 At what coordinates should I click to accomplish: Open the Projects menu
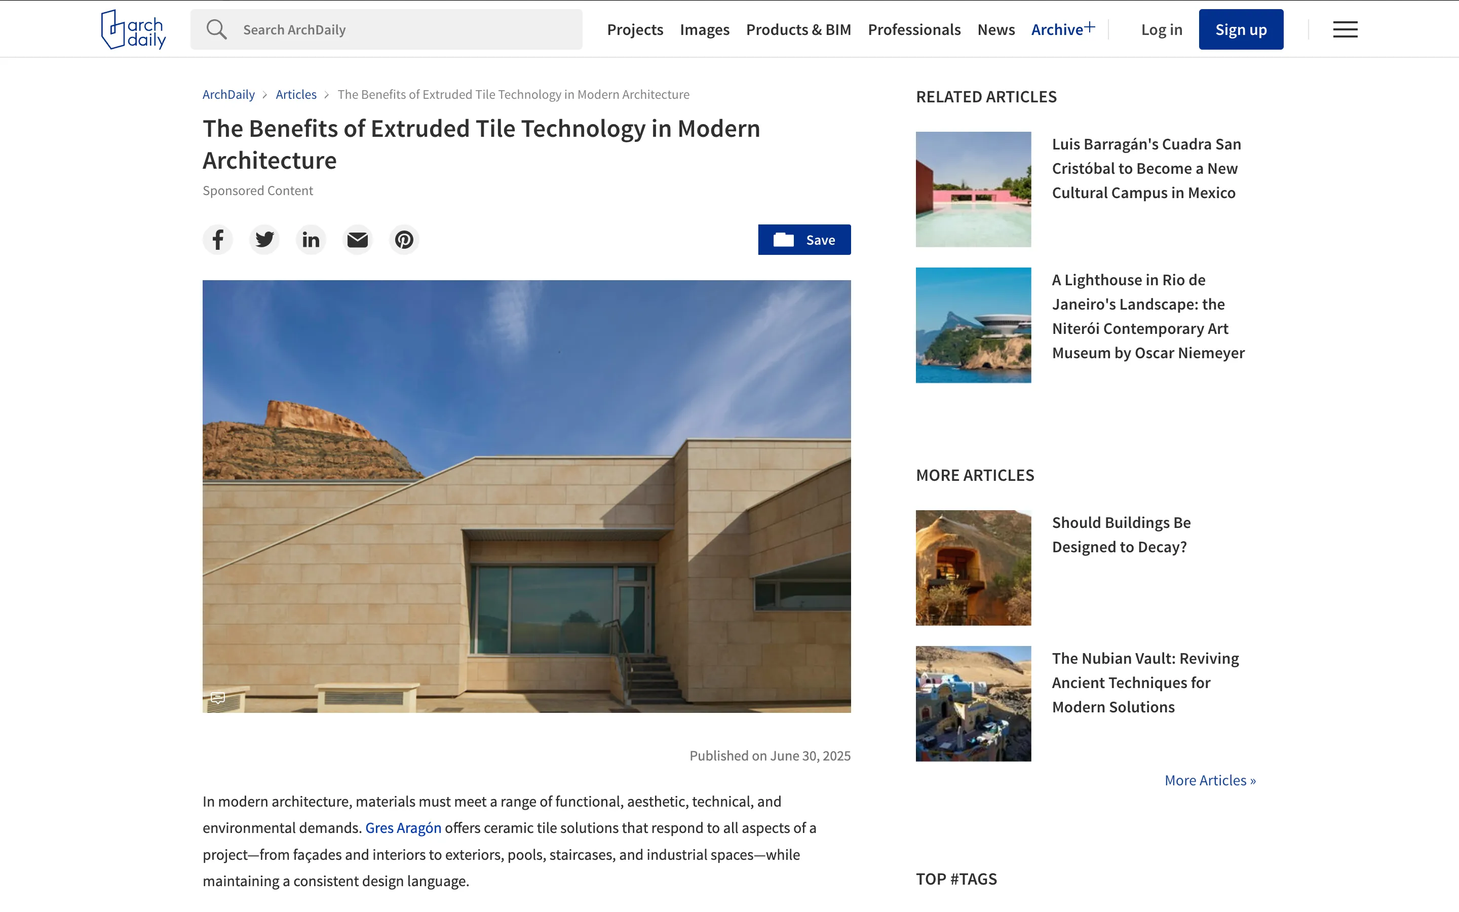(x=635, y=29)
